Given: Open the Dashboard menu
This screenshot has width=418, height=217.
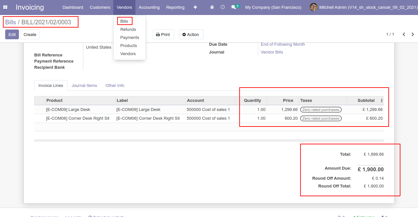Looking at the screenshot, I should [73, 7].
